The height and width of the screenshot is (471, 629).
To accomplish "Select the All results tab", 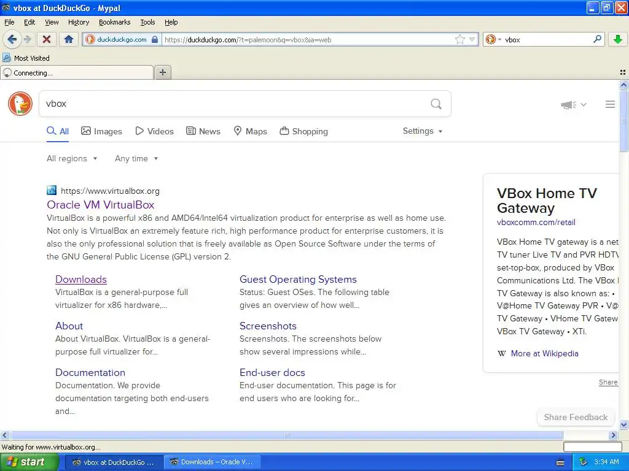I will click(58, 131).
